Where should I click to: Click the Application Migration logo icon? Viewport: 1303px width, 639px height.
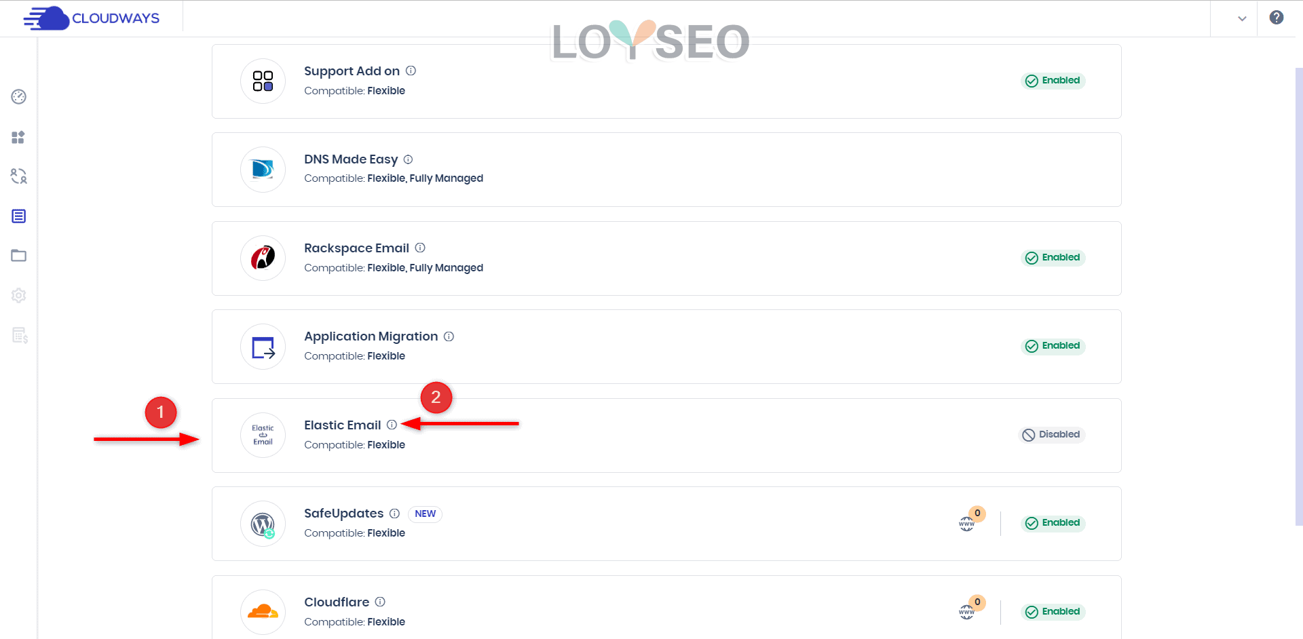point(263,347)
